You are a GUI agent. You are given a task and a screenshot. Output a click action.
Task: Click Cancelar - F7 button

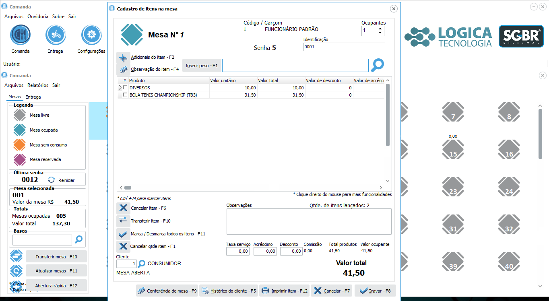click(x=332, y=291)
